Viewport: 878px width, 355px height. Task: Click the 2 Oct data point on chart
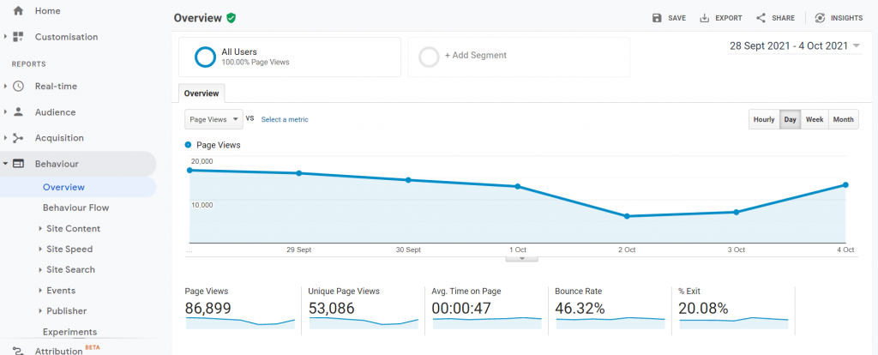[628, 216]
